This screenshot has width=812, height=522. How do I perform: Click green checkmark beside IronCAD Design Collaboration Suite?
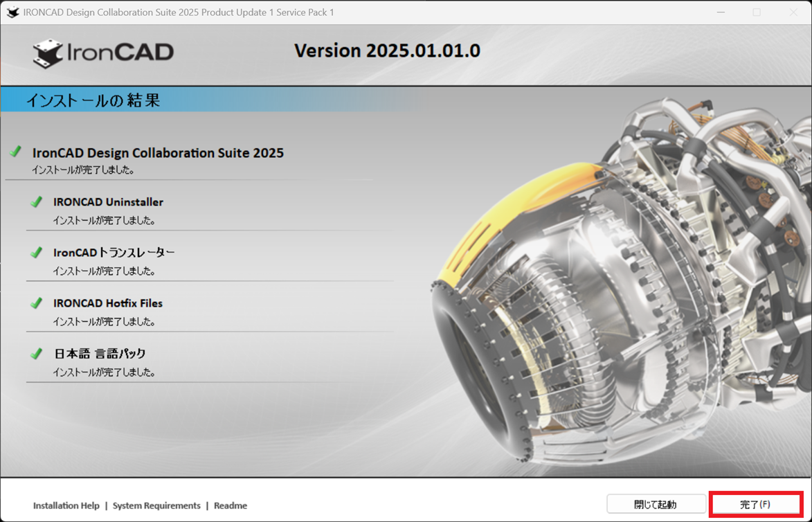tap(16, 152)
